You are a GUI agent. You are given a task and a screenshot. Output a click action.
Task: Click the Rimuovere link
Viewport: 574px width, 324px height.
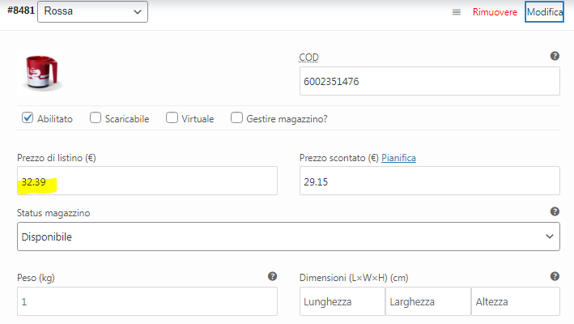495,12
